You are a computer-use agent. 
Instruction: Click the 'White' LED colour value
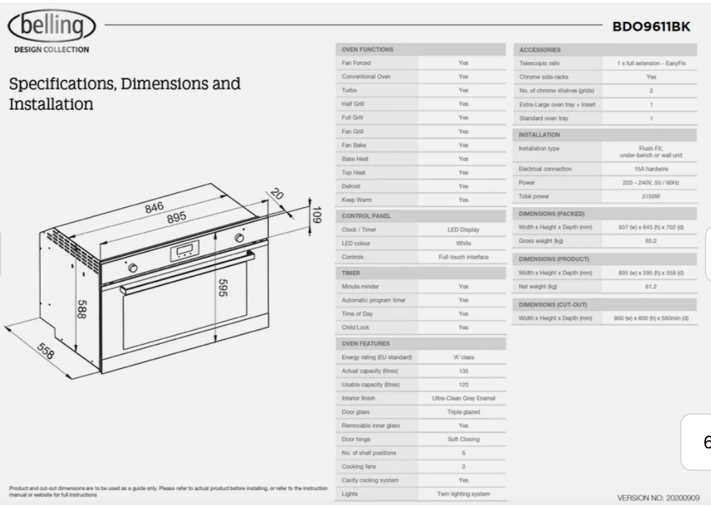coord(463,243)
